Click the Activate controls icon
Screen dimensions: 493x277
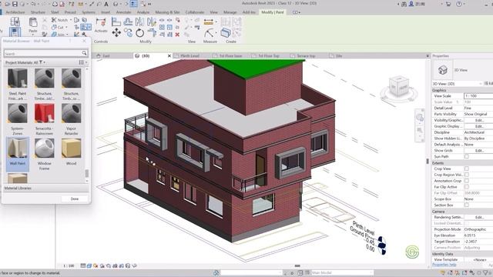pos(101,22)
